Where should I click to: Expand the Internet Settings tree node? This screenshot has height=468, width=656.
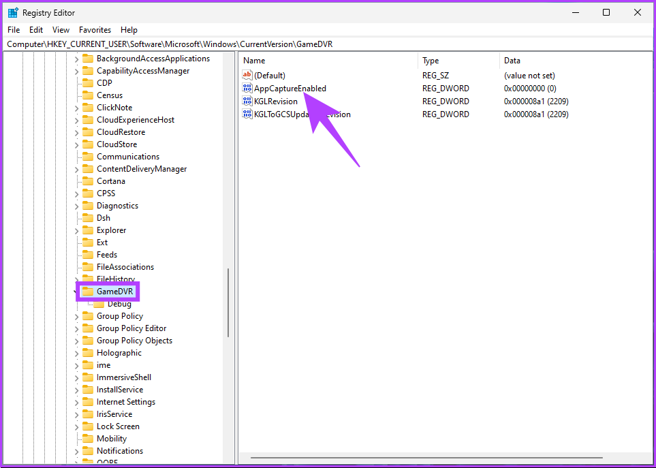tap(76, 402)
